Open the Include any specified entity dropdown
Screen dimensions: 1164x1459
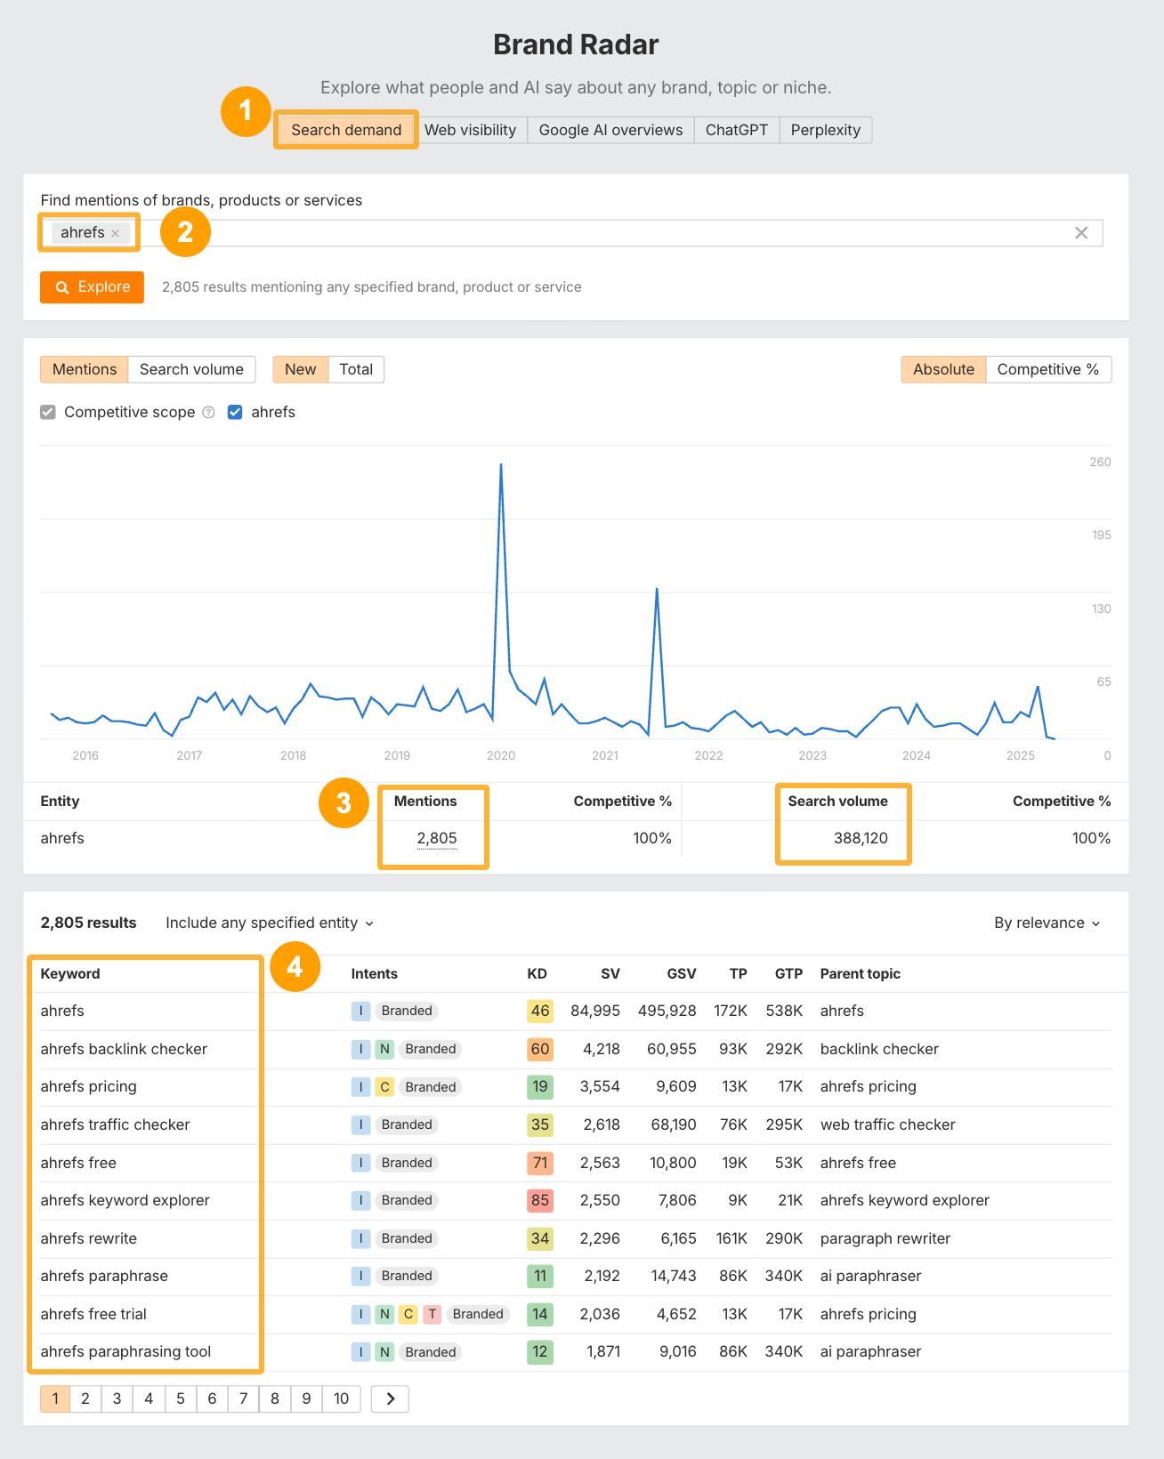point(270,923)
